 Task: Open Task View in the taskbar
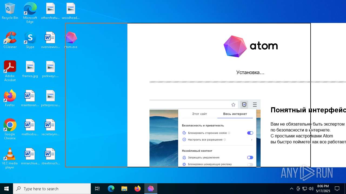97,189
